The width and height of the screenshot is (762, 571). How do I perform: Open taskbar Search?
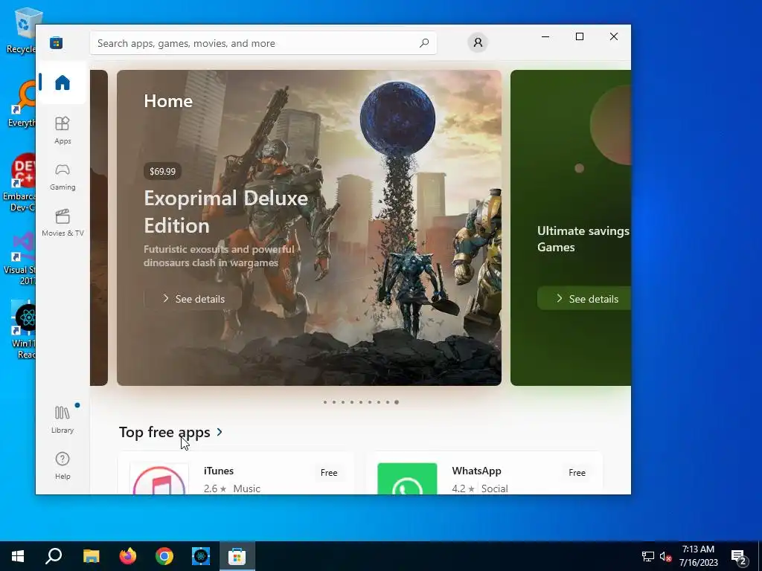54,556
